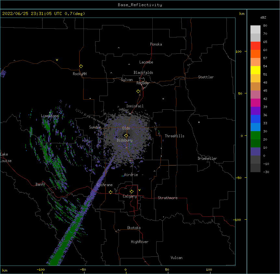Select the Strathmore label

pyautogui.click(x=168, y=198)
